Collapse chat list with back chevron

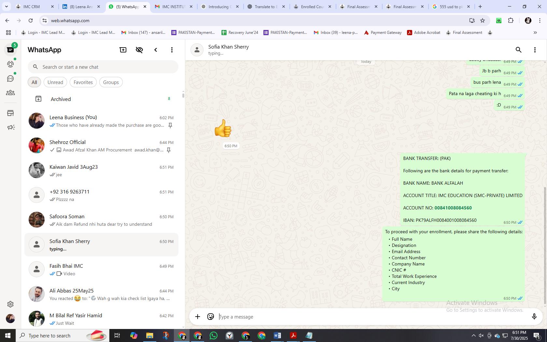coord(156,50)
